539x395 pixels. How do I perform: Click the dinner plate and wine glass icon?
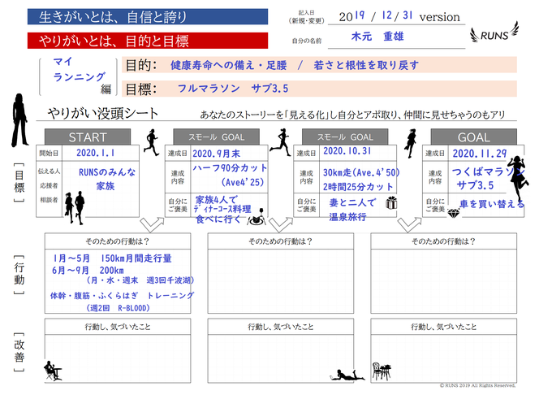click(x=257, y=218)
